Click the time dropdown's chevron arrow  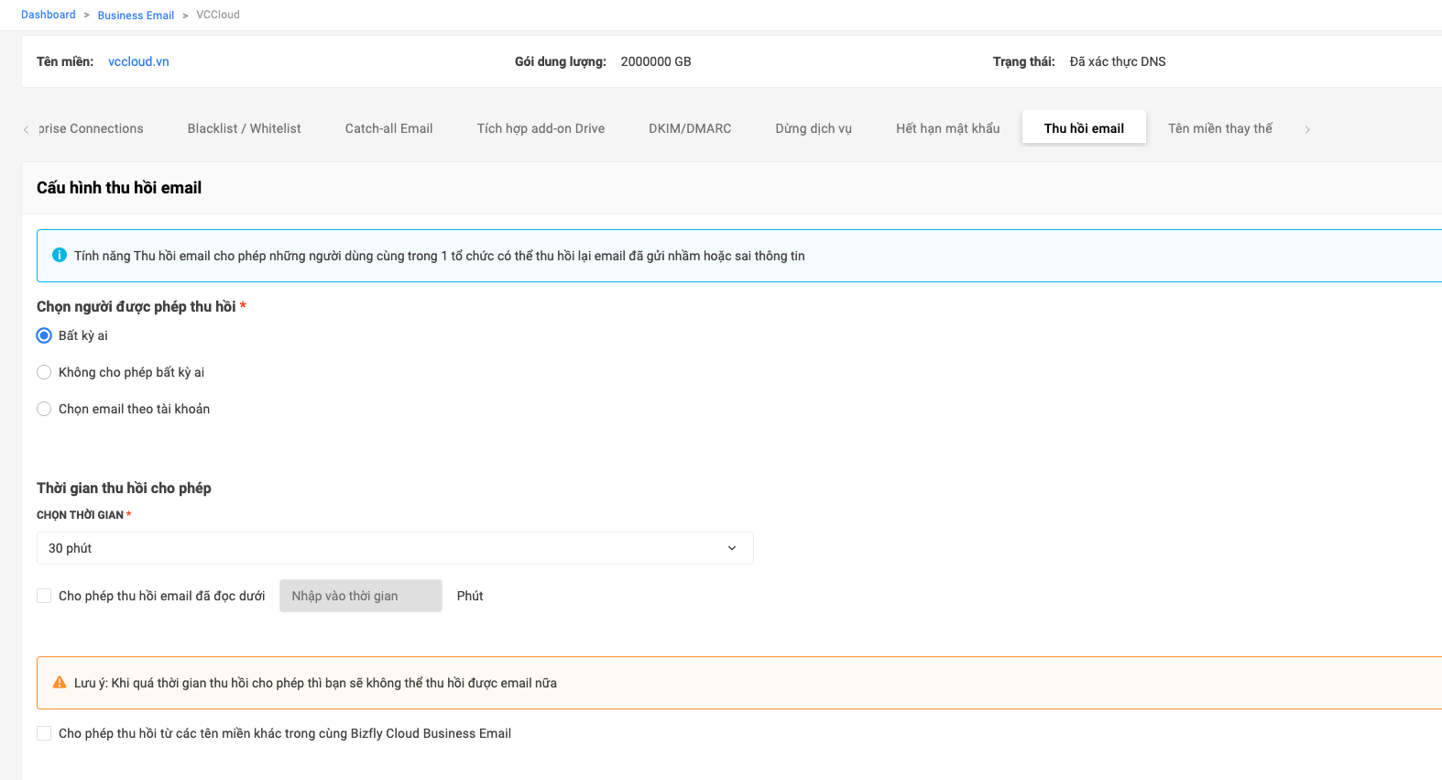(x=732, y=548)
